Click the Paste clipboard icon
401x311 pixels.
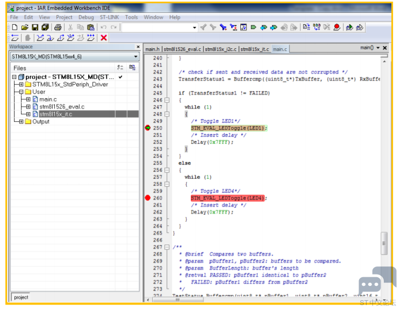point(90,27)
